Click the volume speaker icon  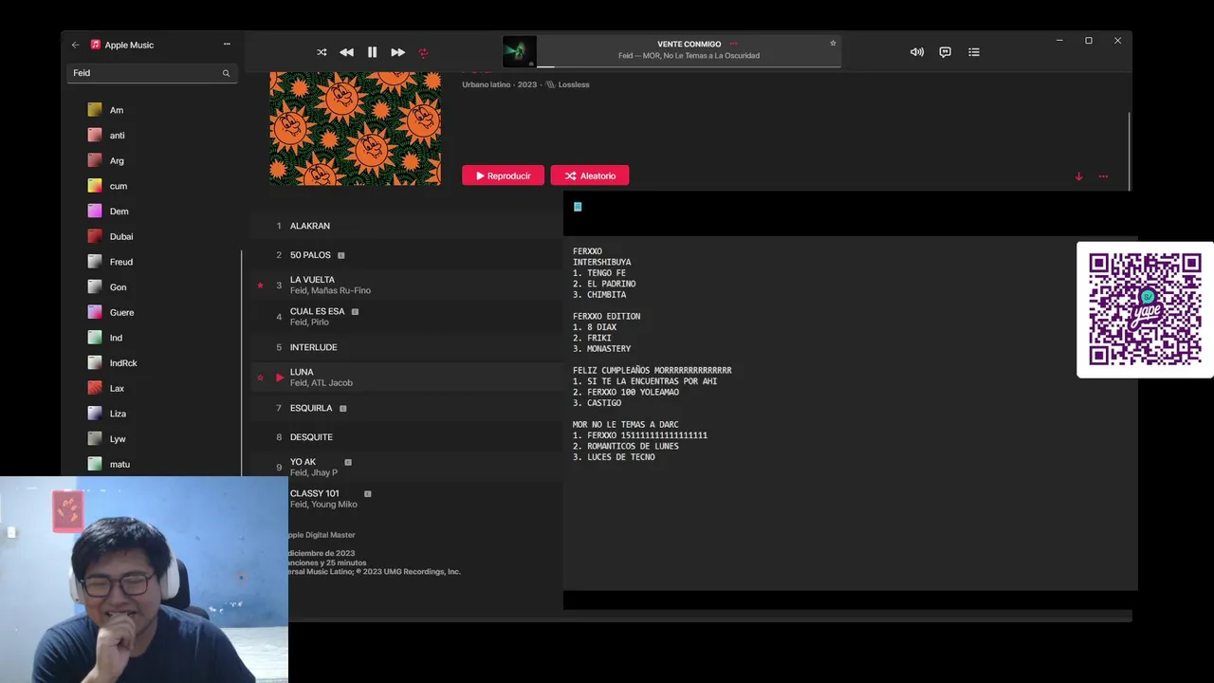[916, 52]
